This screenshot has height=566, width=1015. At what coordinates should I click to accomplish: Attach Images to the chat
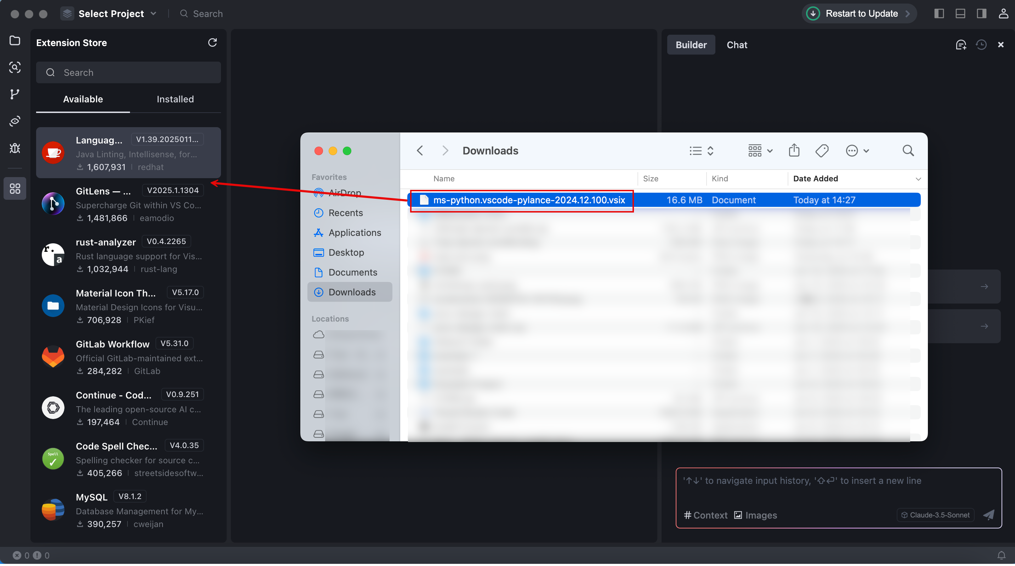755,516
